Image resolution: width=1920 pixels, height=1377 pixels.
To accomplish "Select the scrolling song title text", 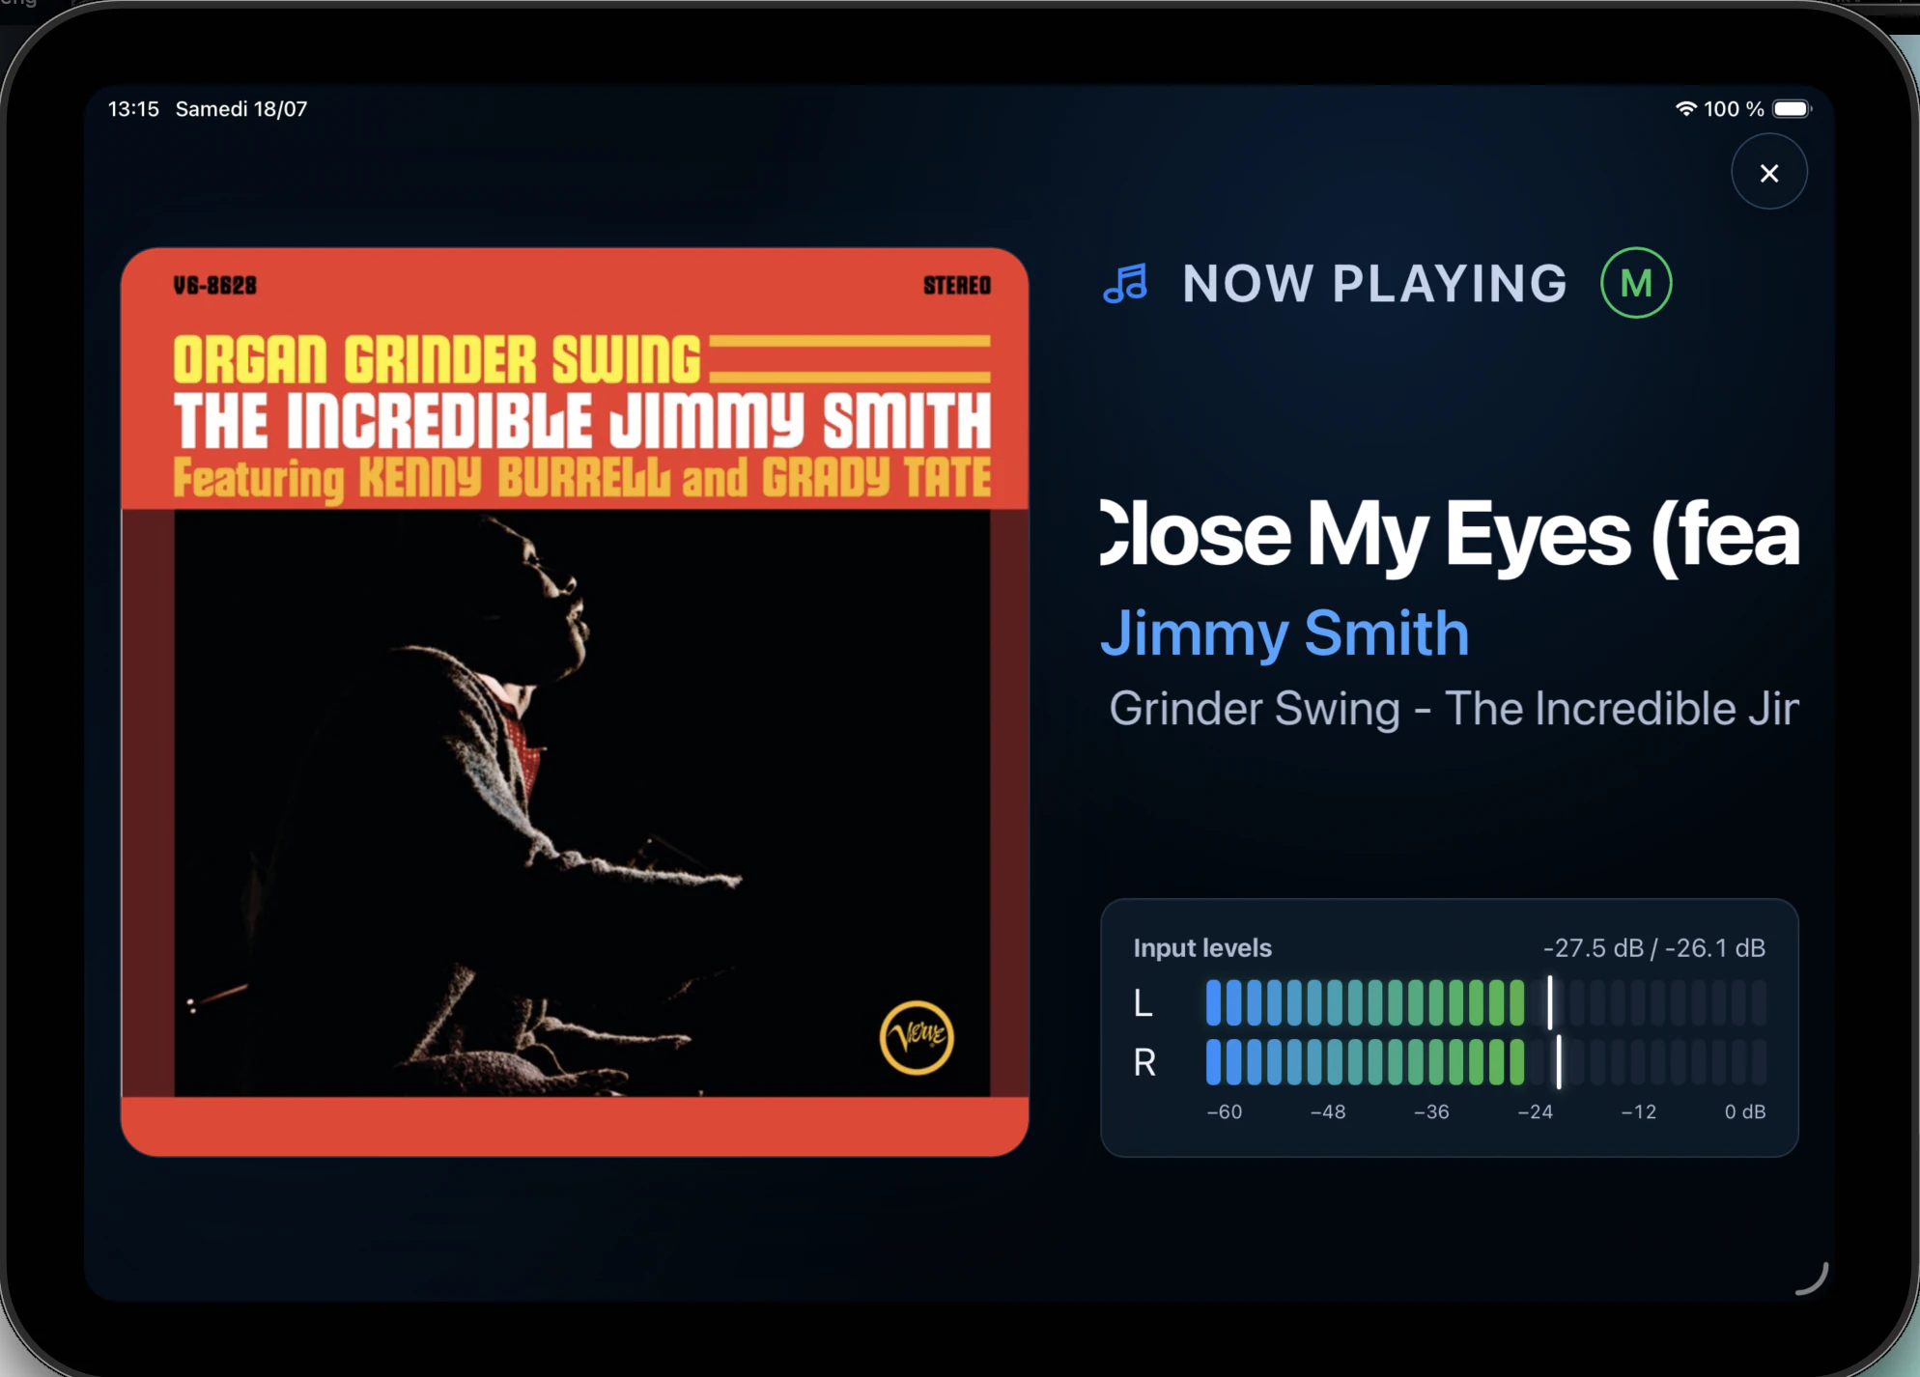I will (x=1450, y=535).
